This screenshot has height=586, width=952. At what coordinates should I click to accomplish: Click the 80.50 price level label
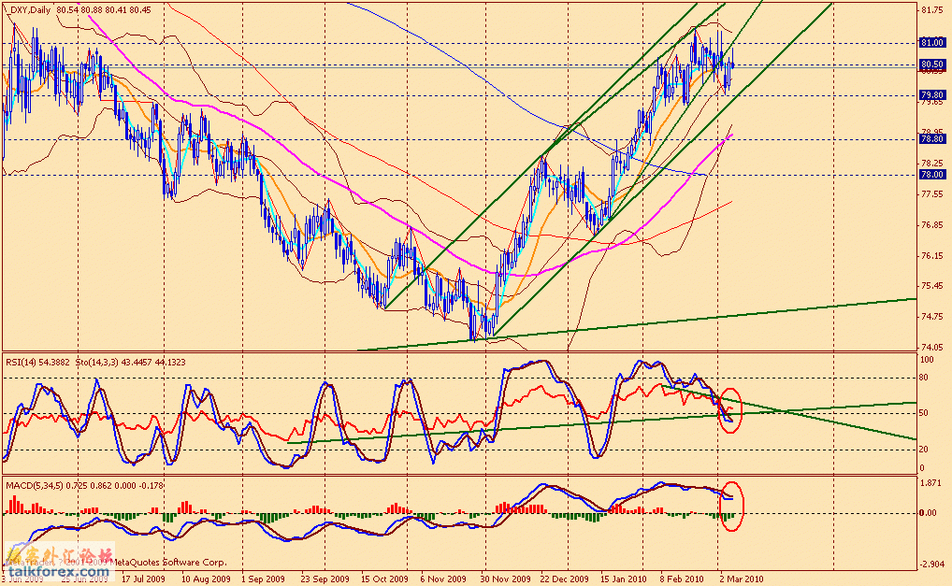click(x=931, y=64)
